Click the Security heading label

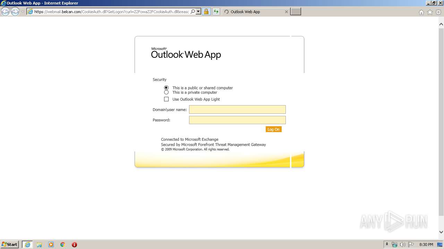160,80
